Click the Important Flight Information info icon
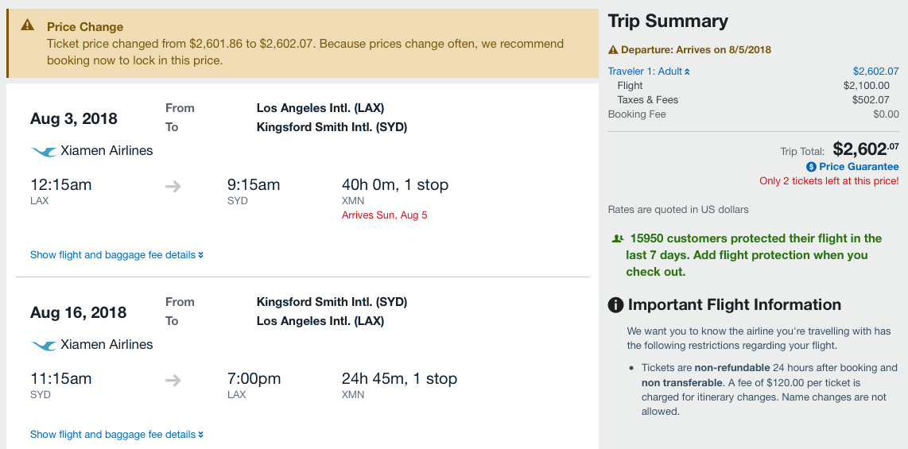 [615, 305]
